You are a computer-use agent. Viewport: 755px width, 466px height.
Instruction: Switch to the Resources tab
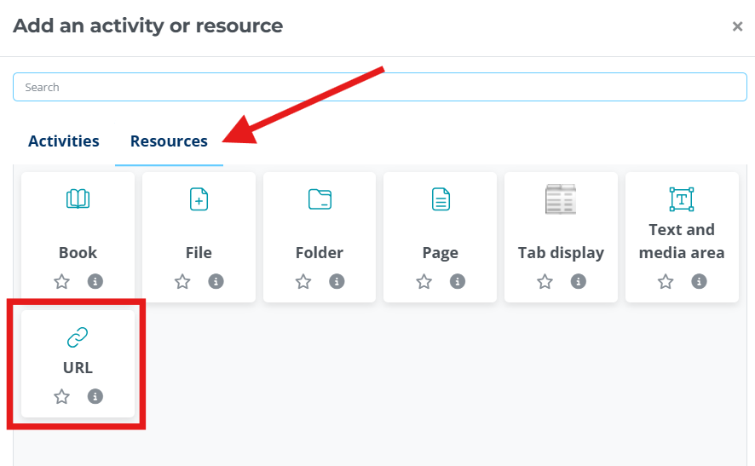[x=169, y=141]
